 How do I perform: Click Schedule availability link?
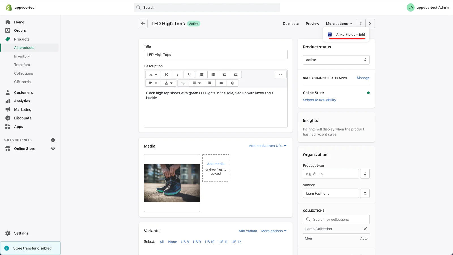point(319,100)
